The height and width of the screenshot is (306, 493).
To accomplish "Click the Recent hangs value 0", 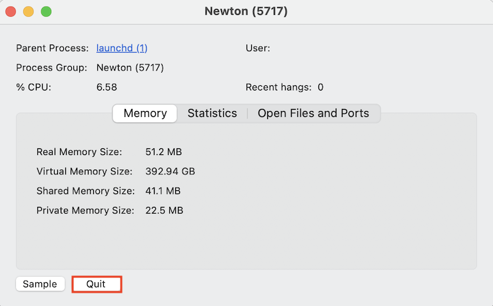I will [320, 87].
